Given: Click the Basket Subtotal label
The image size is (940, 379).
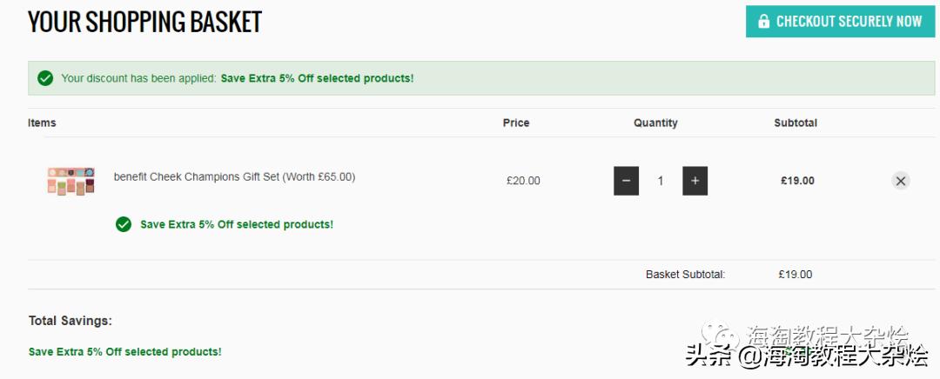Looking at the screenshot, I should pyautogui.click(x=685, y=275).
